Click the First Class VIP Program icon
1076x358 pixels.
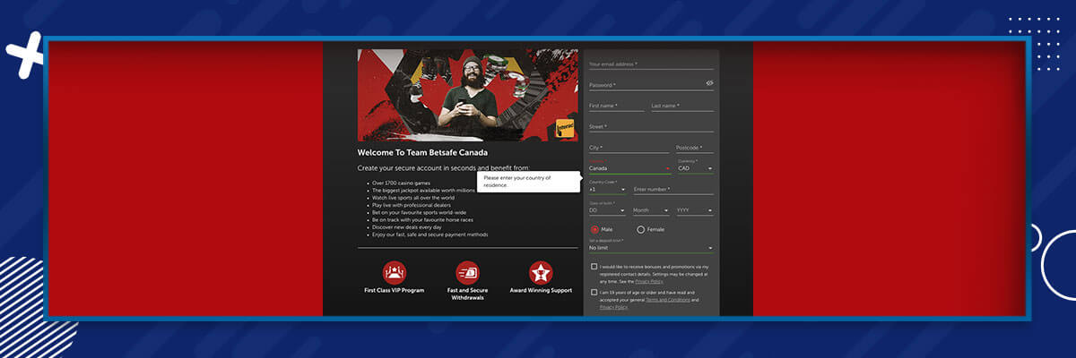395,272
